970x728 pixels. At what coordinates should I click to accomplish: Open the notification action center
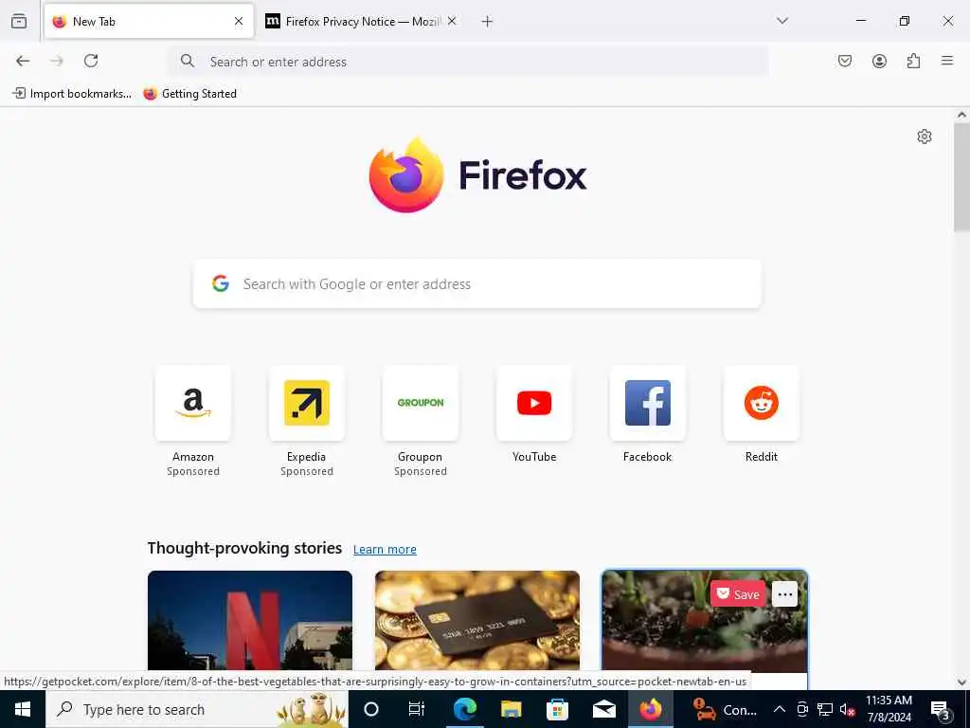pos(940,710)
